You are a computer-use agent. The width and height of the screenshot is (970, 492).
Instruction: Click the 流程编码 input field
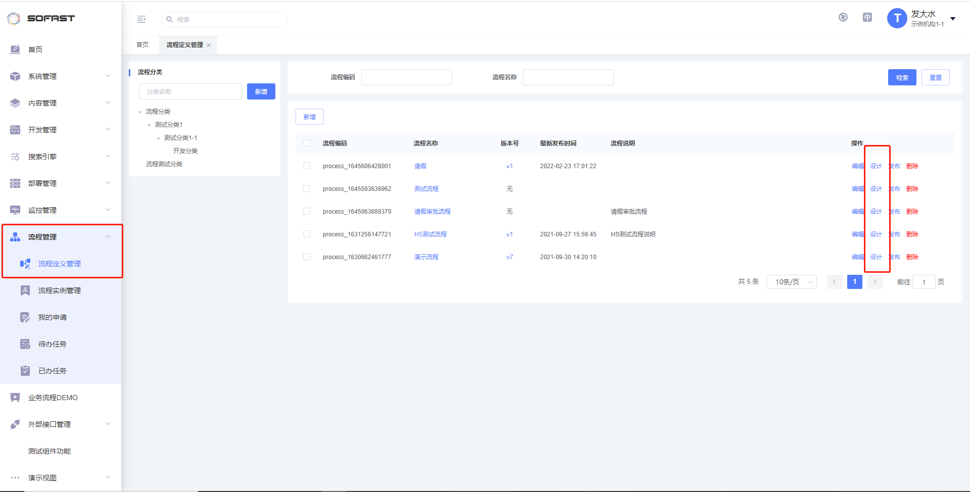coord(406,77)
